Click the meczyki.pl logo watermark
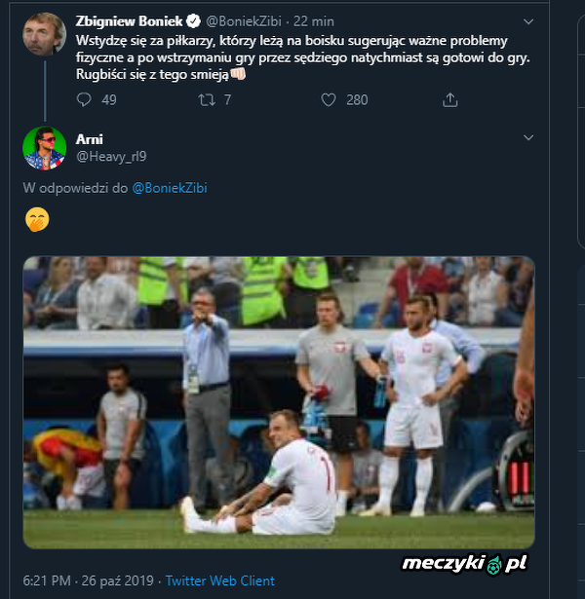Screen dimensions: 585x599 [x=463, y=563]
